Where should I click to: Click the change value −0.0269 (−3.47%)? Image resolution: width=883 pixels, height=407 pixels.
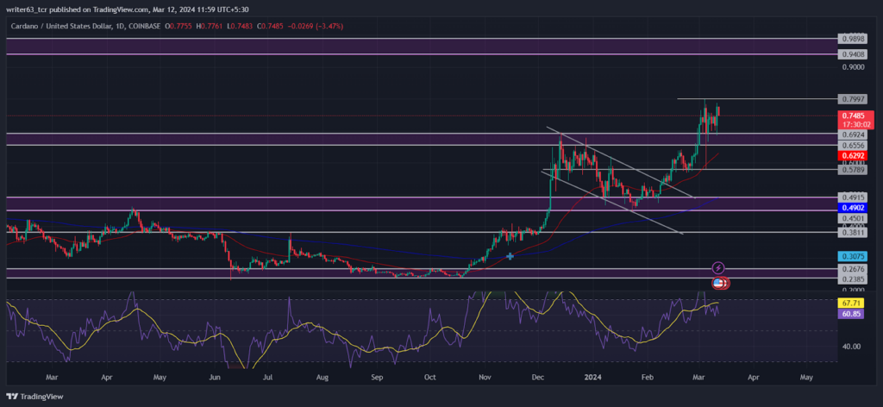click(315, 27)
